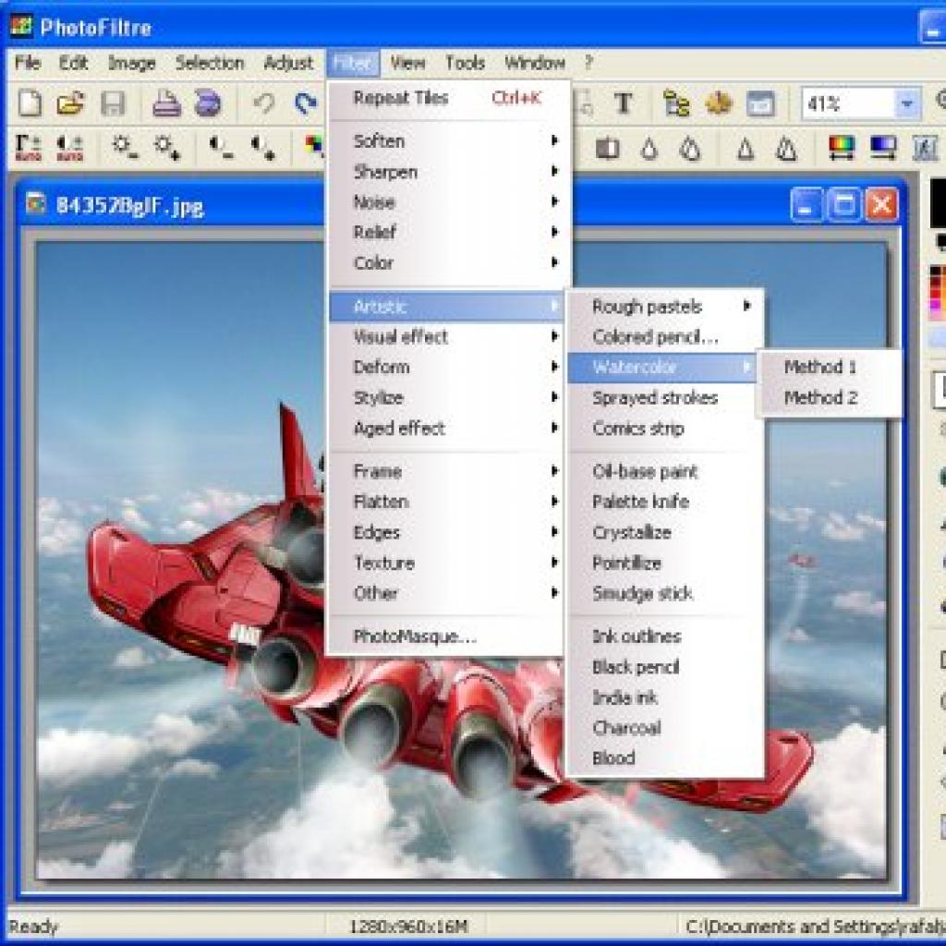Click the grayed Save floppy disk icon
The height and width of the screenshot is (946, 946).
click(113, 103)
